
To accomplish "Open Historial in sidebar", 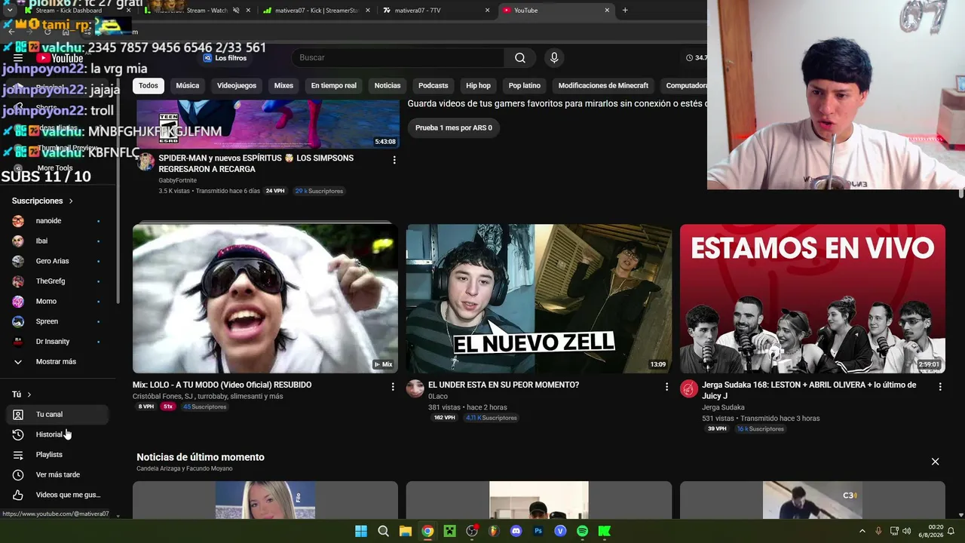I will pos(57,435).
